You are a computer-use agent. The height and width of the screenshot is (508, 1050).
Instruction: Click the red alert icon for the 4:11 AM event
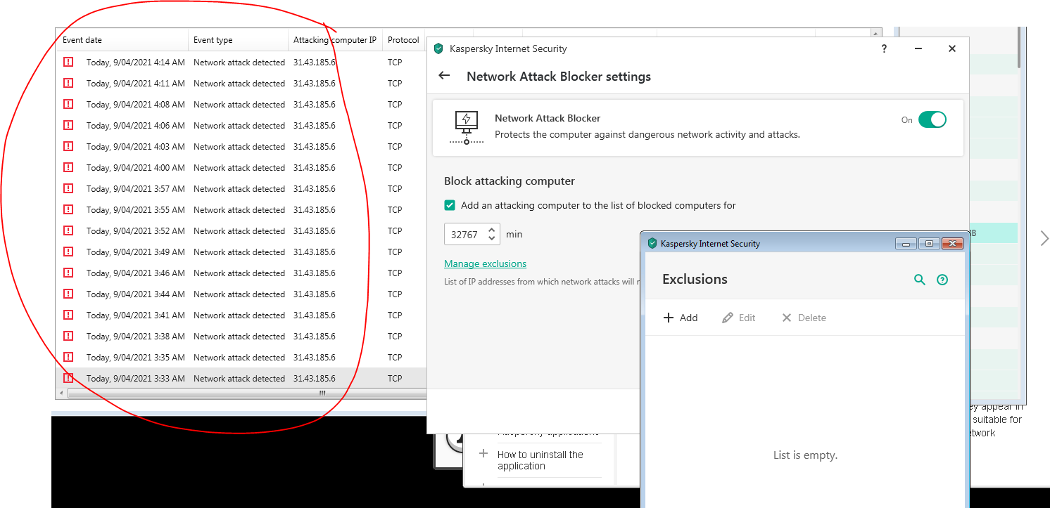click(x=68, y=83)
